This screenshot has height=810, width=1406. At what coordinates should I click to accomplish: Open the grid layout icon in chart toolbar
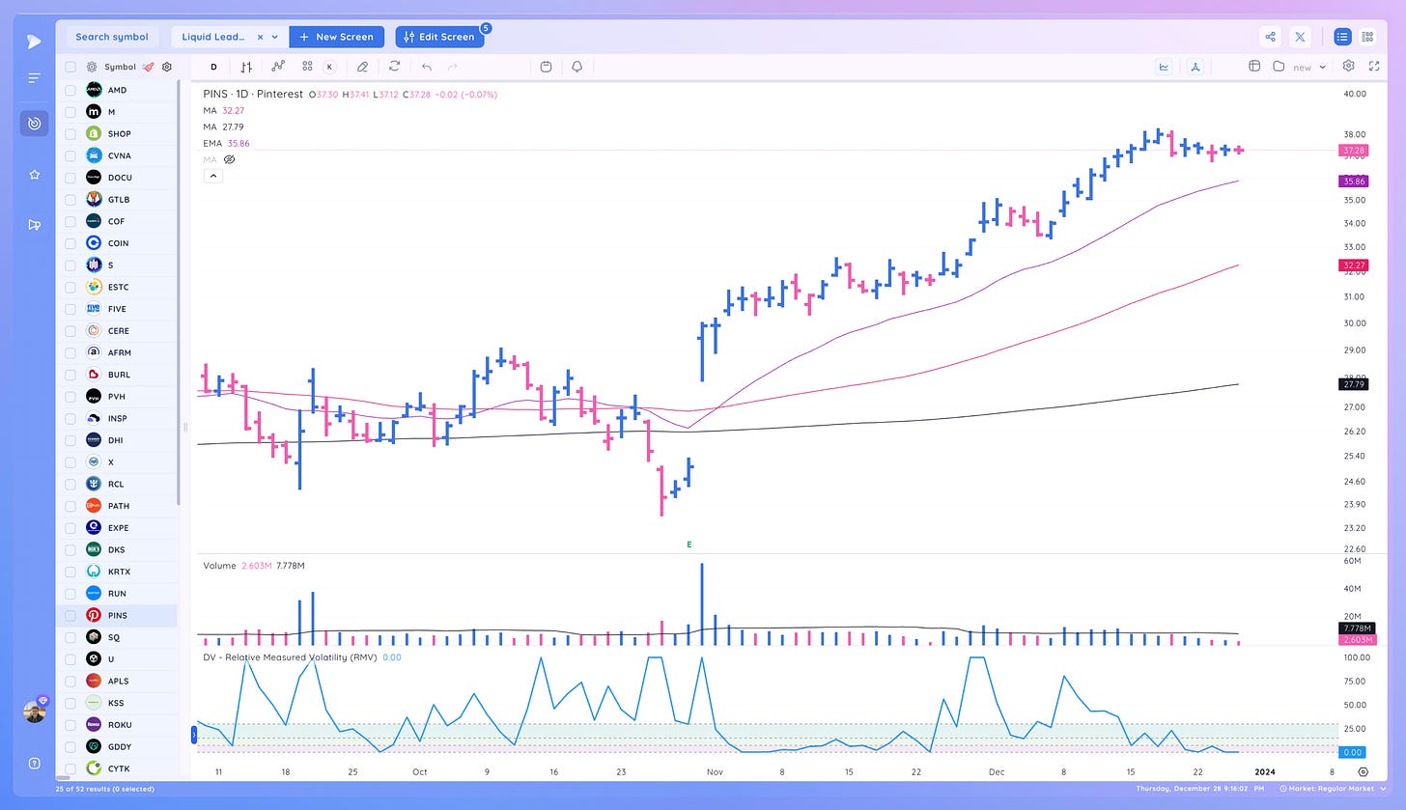[x=307, y=67]
